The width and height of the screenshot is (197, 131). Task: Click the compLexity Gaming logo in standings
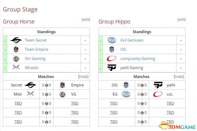coord(111,58)
